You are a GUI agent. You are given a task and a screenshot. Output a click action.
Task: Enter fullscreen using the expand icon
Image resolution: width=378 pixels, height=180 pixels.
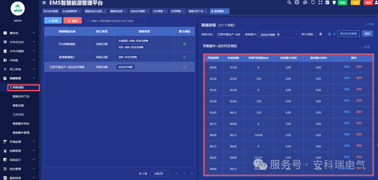point(321,2)
